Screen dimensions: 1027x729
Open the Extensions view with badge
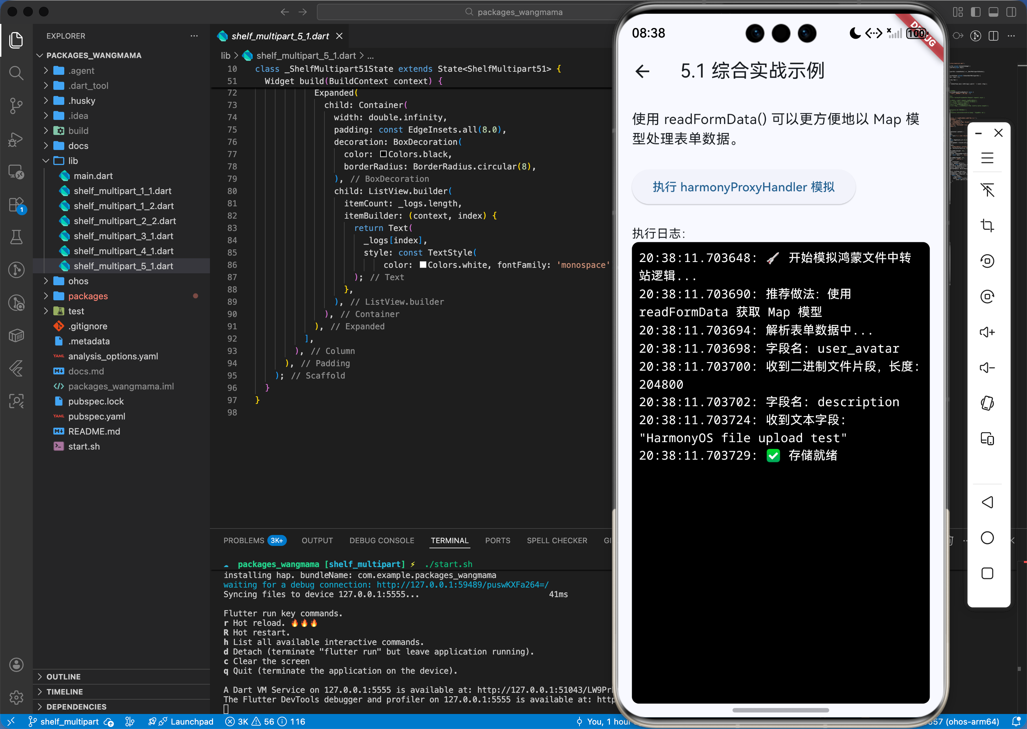[16, 205]
